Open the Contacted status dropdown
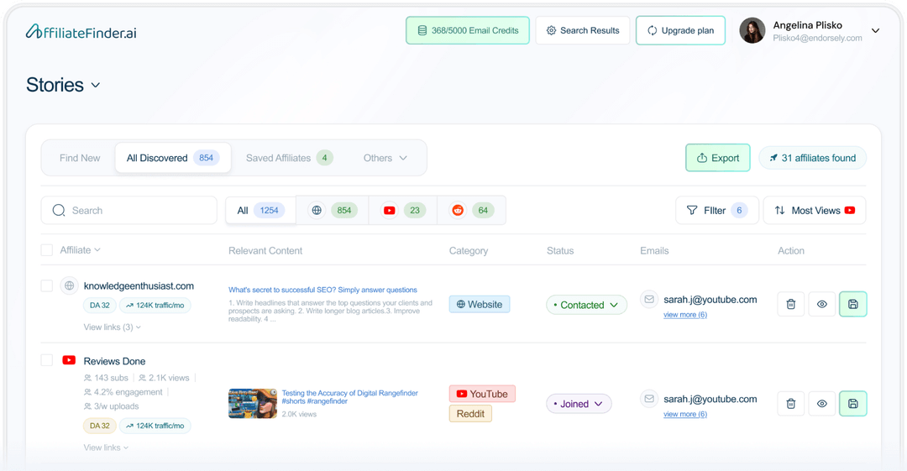The image size is (907, 471). [586, 305]
